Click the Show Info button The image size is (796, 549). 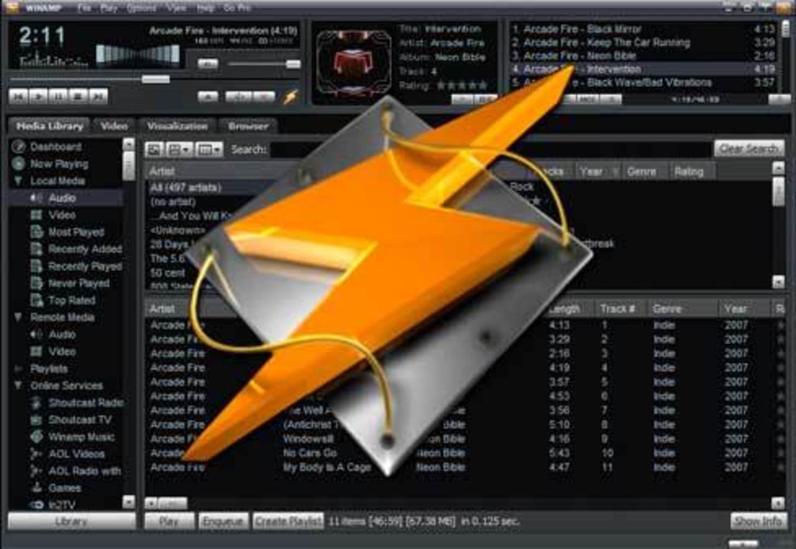(759, 521)
